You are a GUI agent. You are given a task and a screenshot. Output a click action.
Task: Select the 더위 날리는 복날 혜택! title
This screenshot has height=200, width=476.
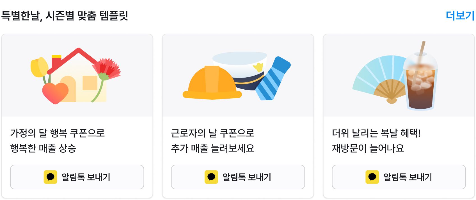point(376,133)
